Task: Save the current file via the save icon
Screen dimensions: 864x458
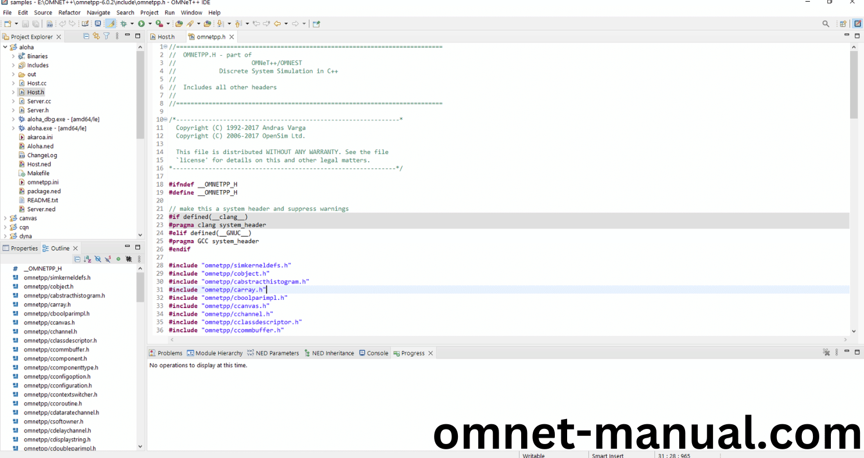Action: 25,23
